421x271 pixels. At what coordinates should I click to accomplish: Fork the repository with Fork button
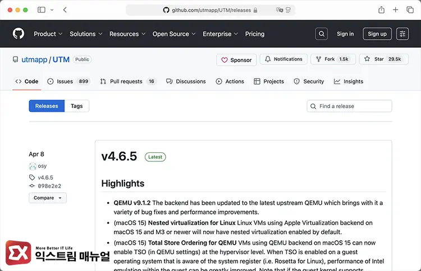coord(333,59)
